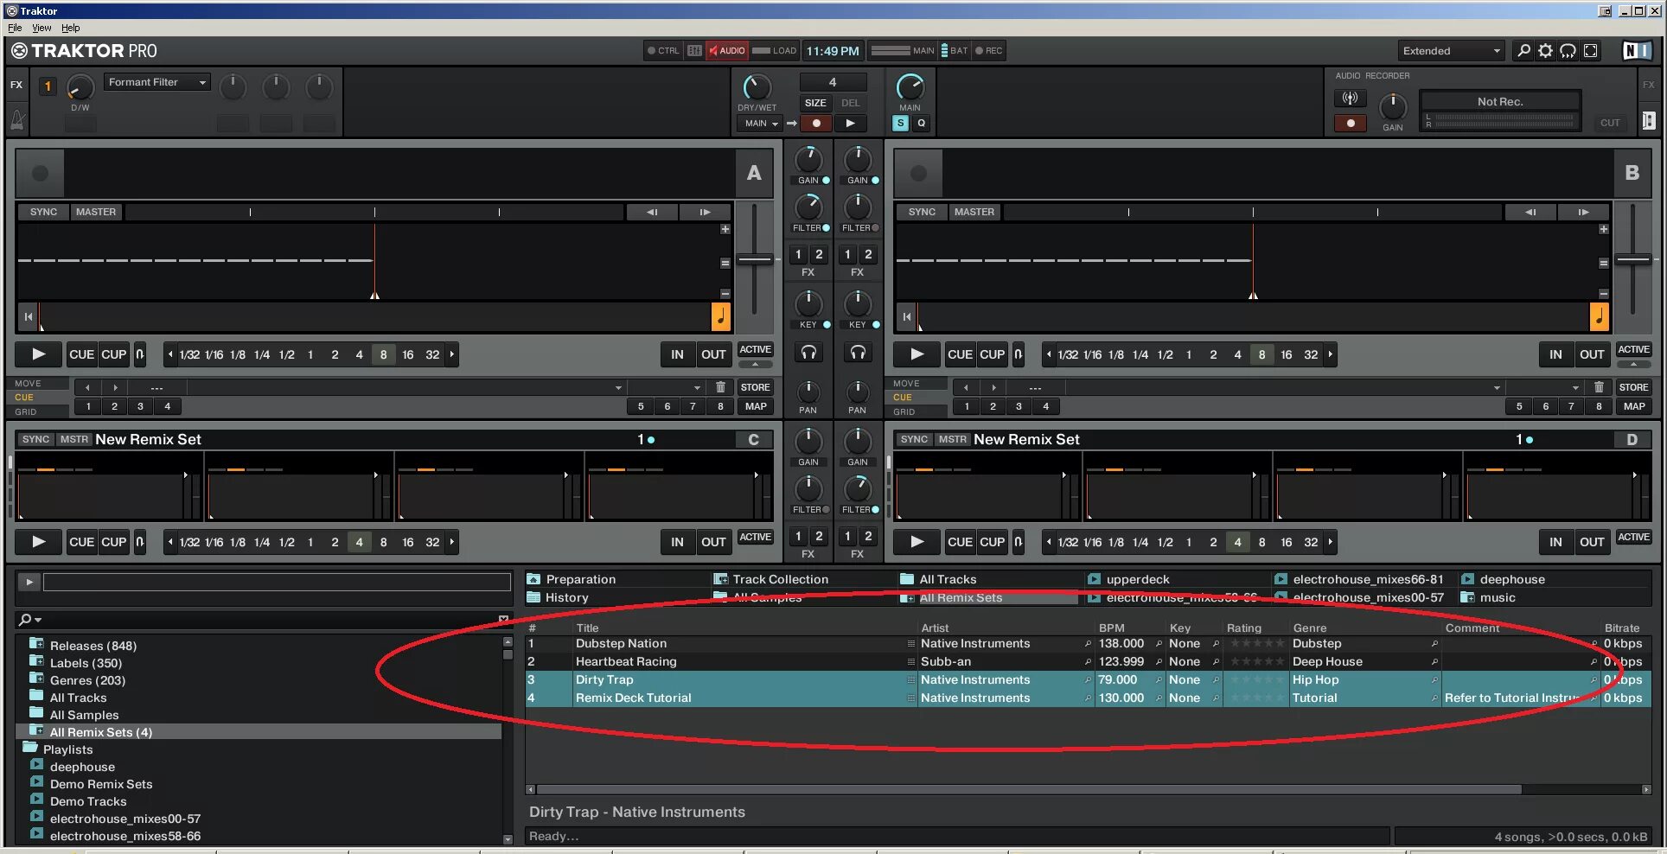
Task: Toggle Deck A loop ACTIVE button
Action: click(756, 350)
